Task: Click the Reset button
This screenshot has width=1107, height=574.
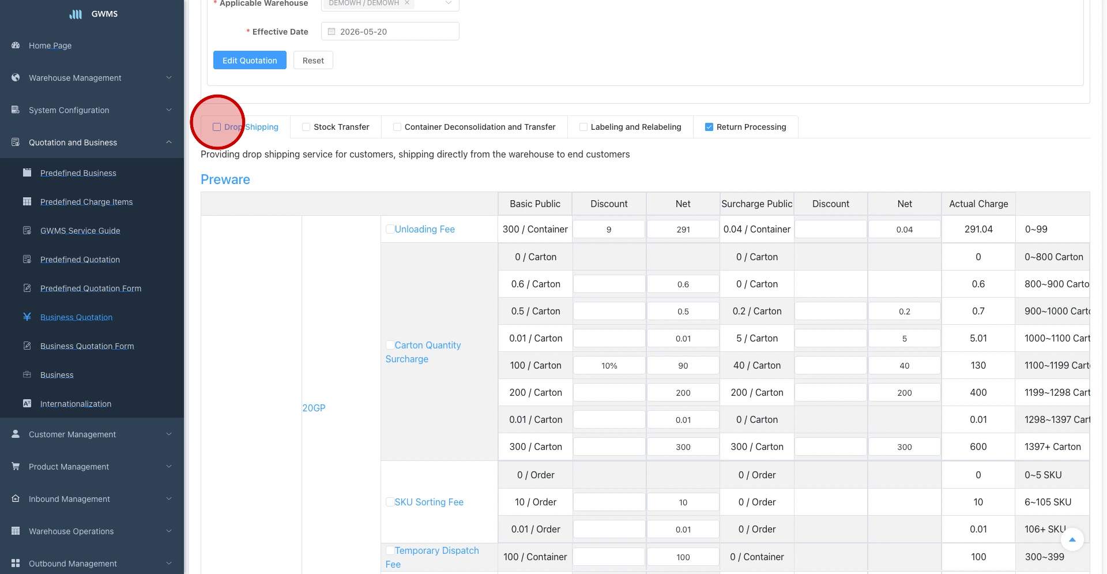Action: 313,60
